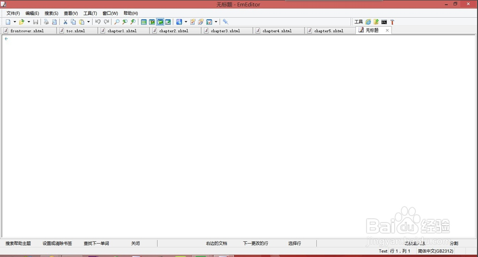Switch to chapter2.xhtml tab
The image size is (478, 257).
pyautogui.click(x=176, y=31)
